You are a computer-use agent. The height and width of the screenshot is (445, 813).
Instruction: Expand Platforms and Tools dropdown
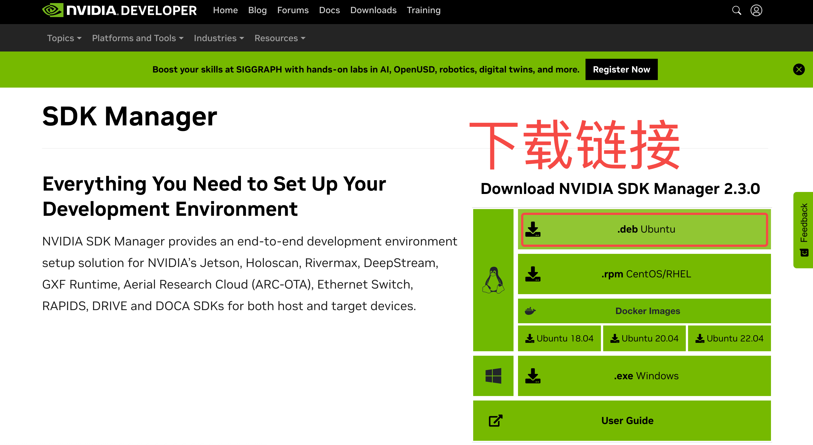138,38
